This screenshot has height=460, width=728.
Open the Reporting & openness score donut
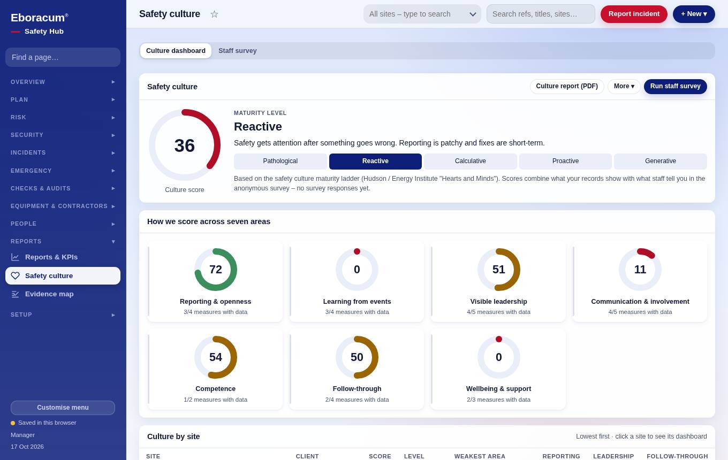pos(216,270)
